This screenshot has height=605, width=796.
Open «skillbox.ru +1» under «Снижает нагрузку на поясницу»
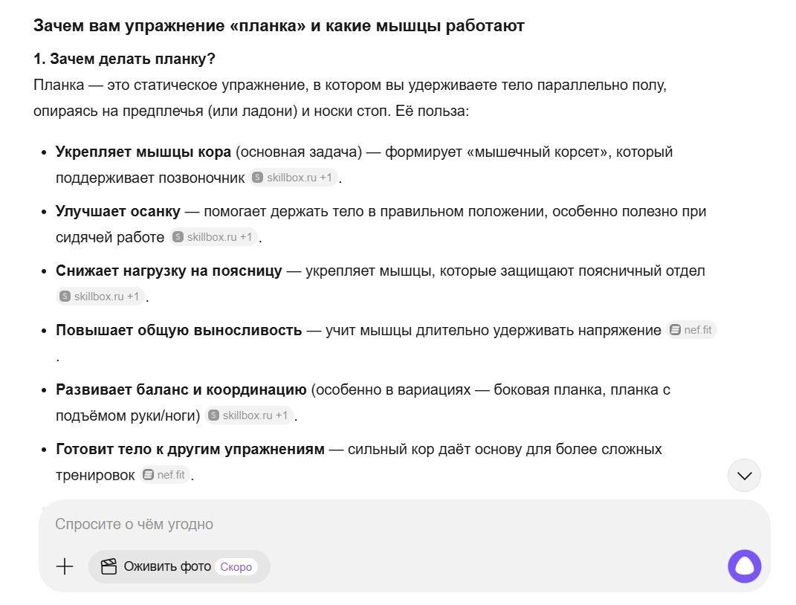(x=100, y=296)
